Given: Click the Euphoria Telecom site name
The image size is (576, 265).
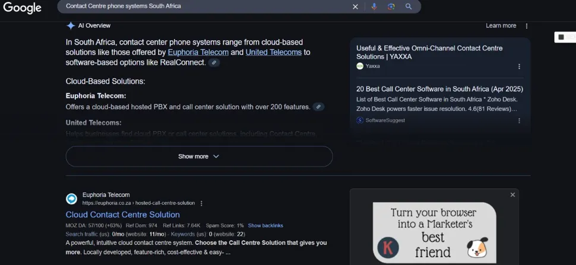Looking at the screenshot, I should pyautogui.click(x=106, y=195).
